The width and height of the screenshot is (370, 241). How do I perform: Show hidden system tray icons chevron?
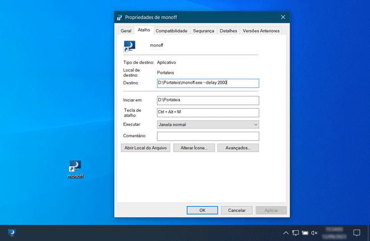coord(286,233)
